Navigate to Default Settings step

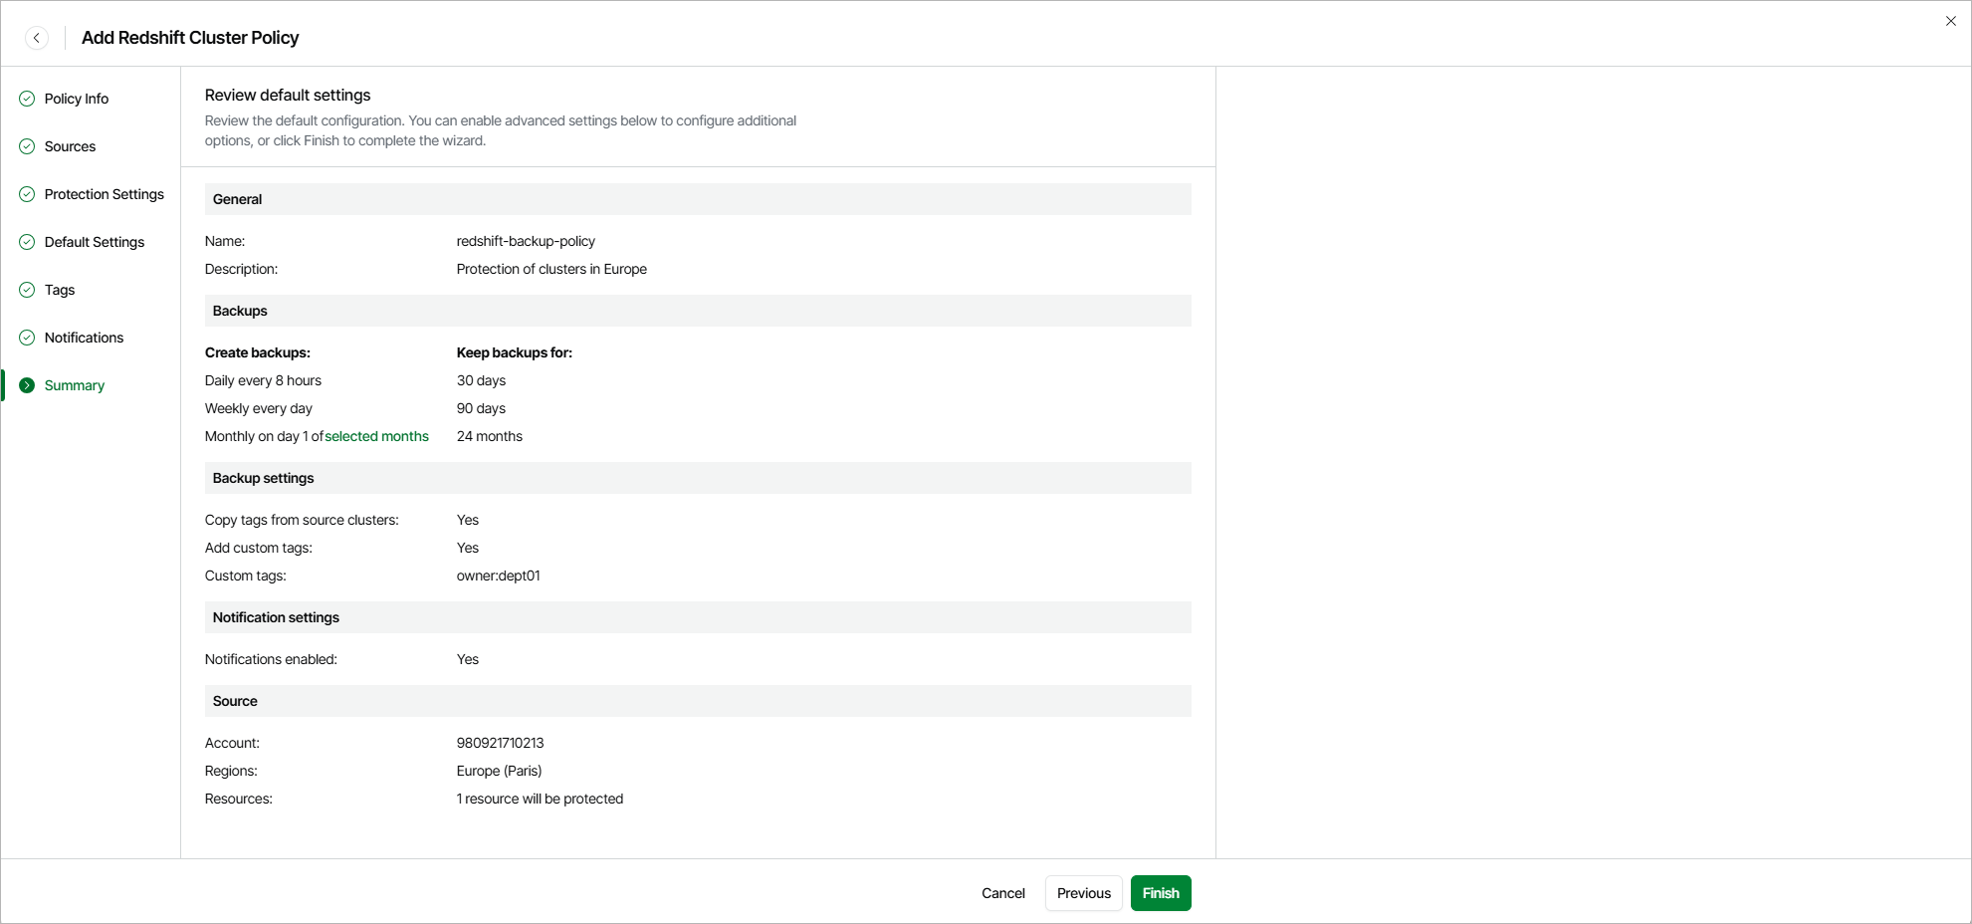pos(95,242)
